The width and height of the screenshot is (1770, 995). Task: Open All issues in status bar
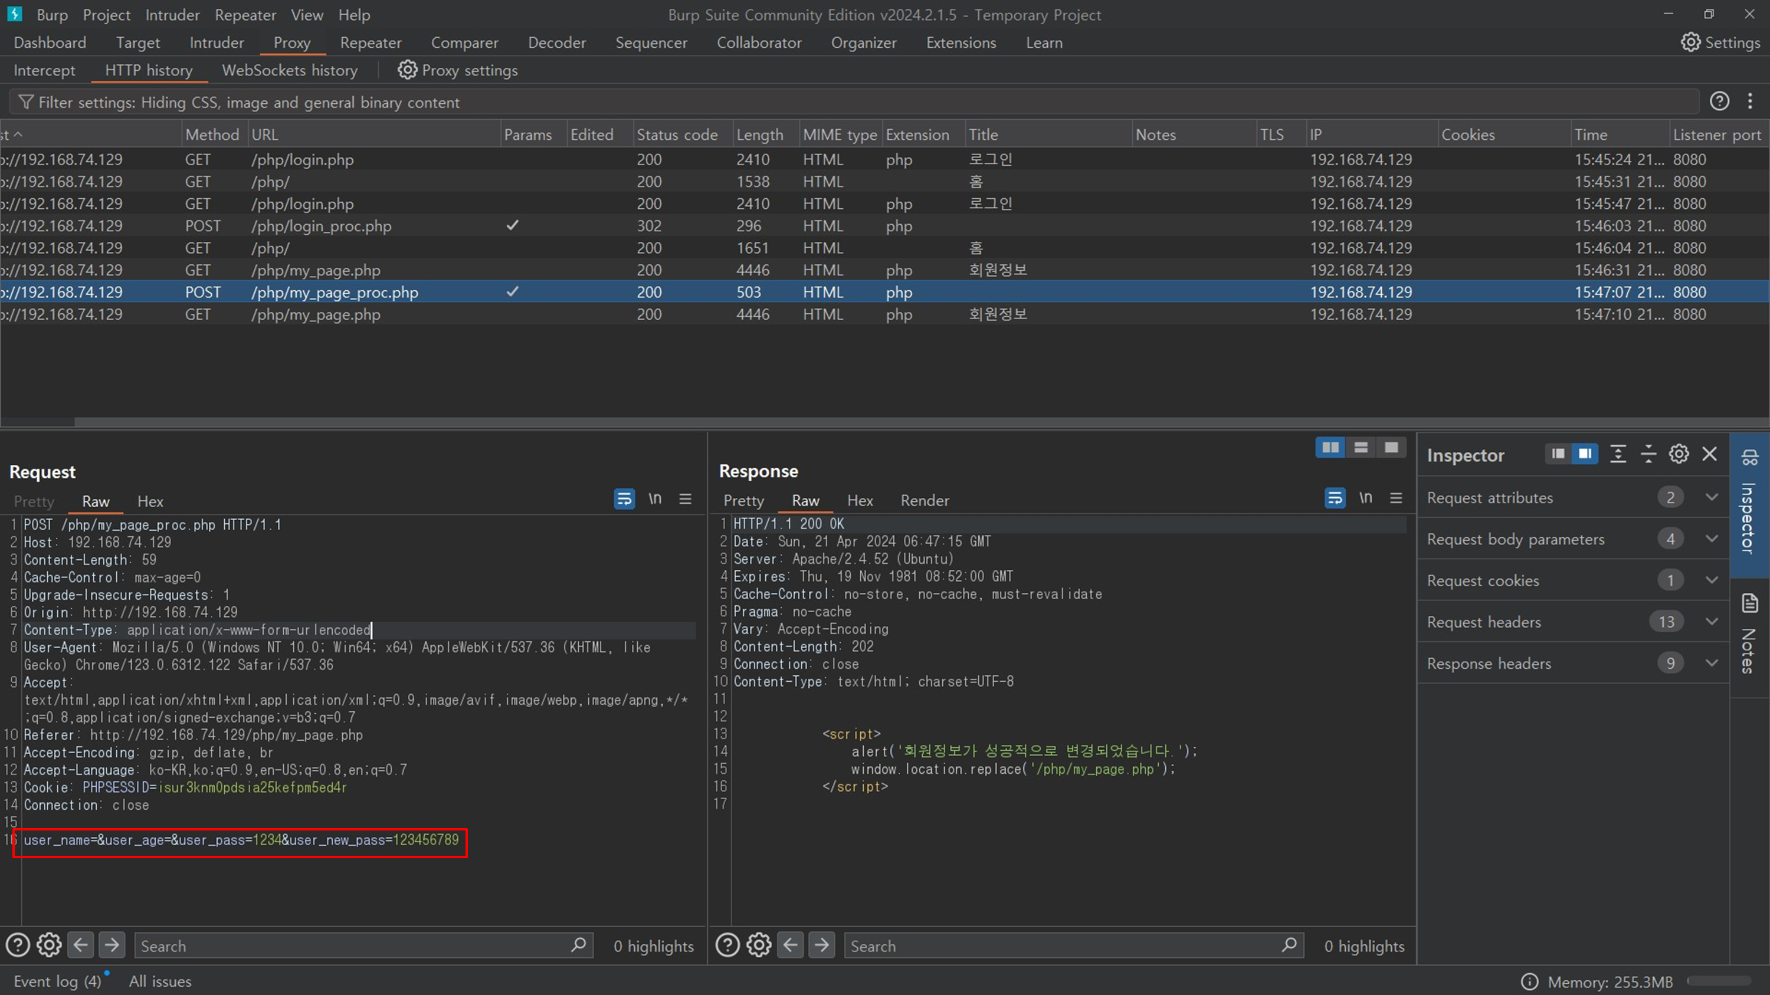(x=160, y=981)
